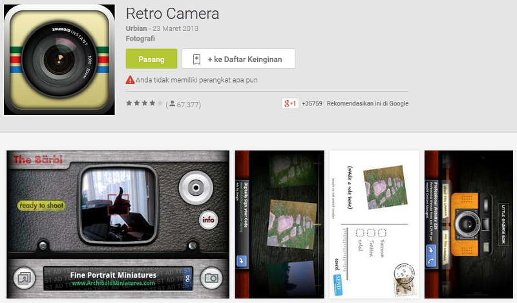517x303 pixels.
Task: Click the 'Retro Camera' title text
Action: (x=173, y=14)
